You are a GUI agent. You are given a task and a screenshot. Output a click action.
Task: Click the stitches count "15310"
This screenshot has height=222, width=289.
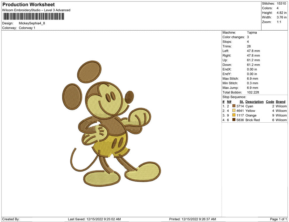coord(281,3)
